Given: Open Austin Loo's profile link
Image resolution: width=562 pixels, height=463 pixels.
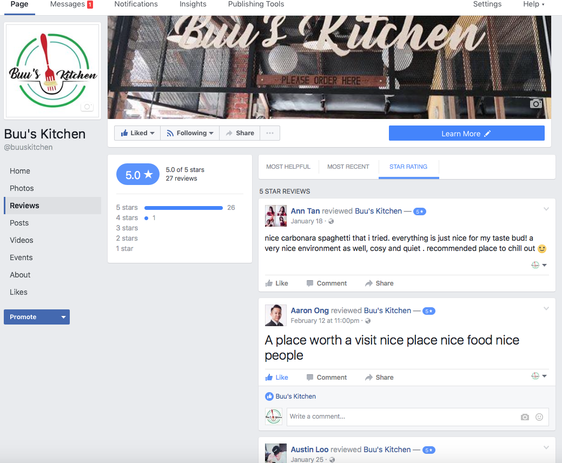Looking at the screenshot, I should 309,449.
